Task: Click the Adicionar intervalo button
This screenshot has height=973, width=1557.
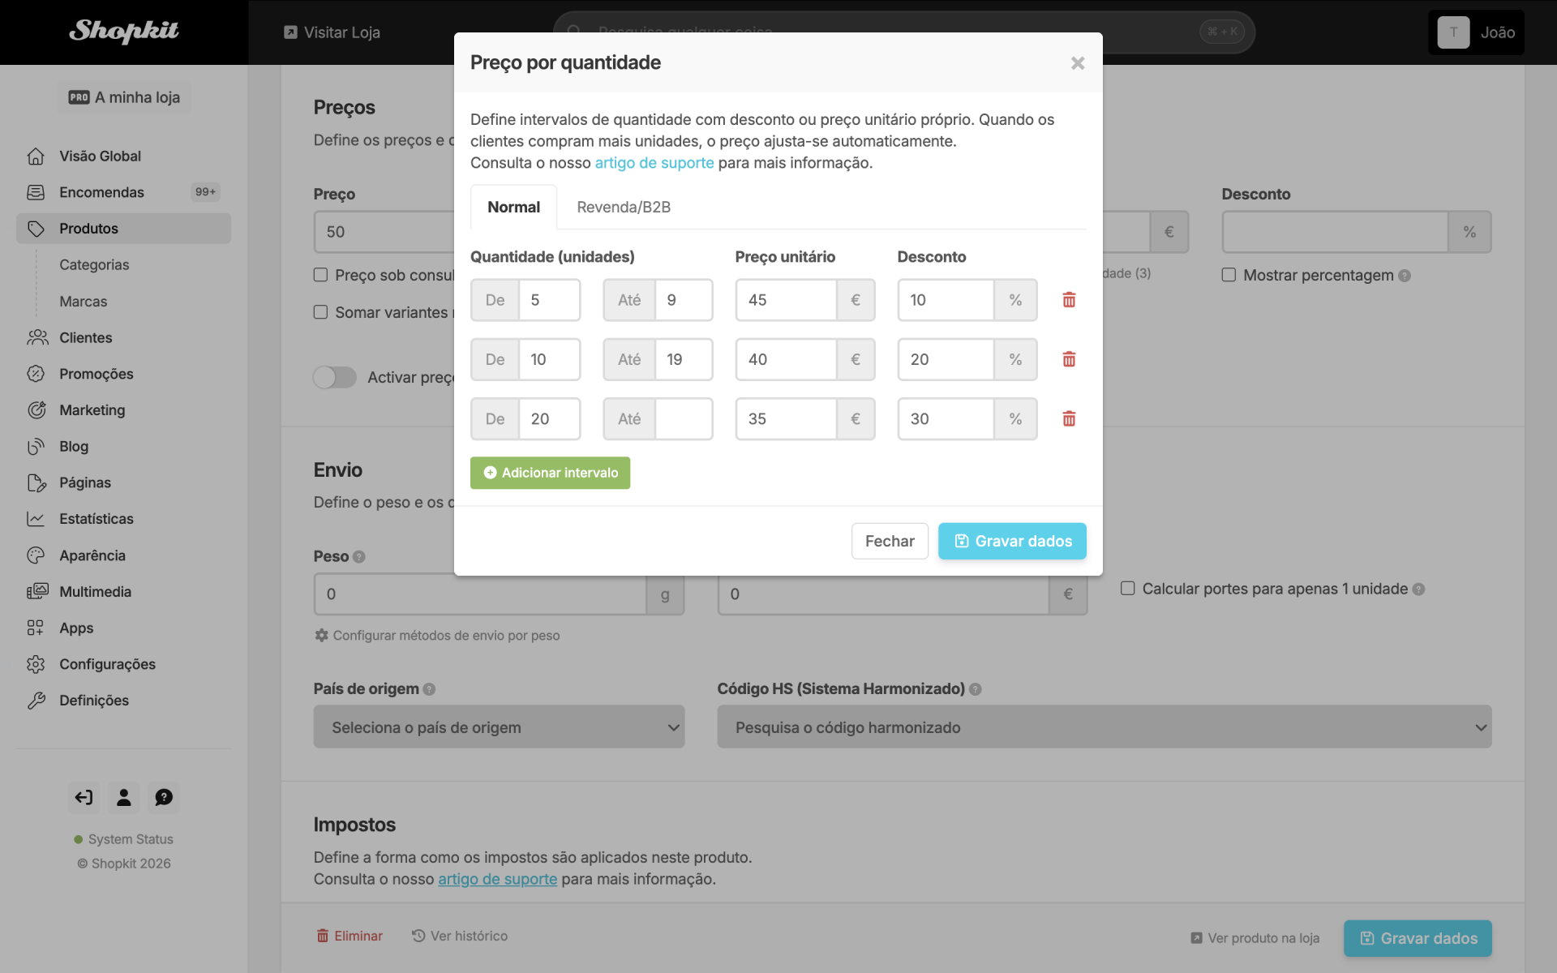Action: click(x=550, y=473)
